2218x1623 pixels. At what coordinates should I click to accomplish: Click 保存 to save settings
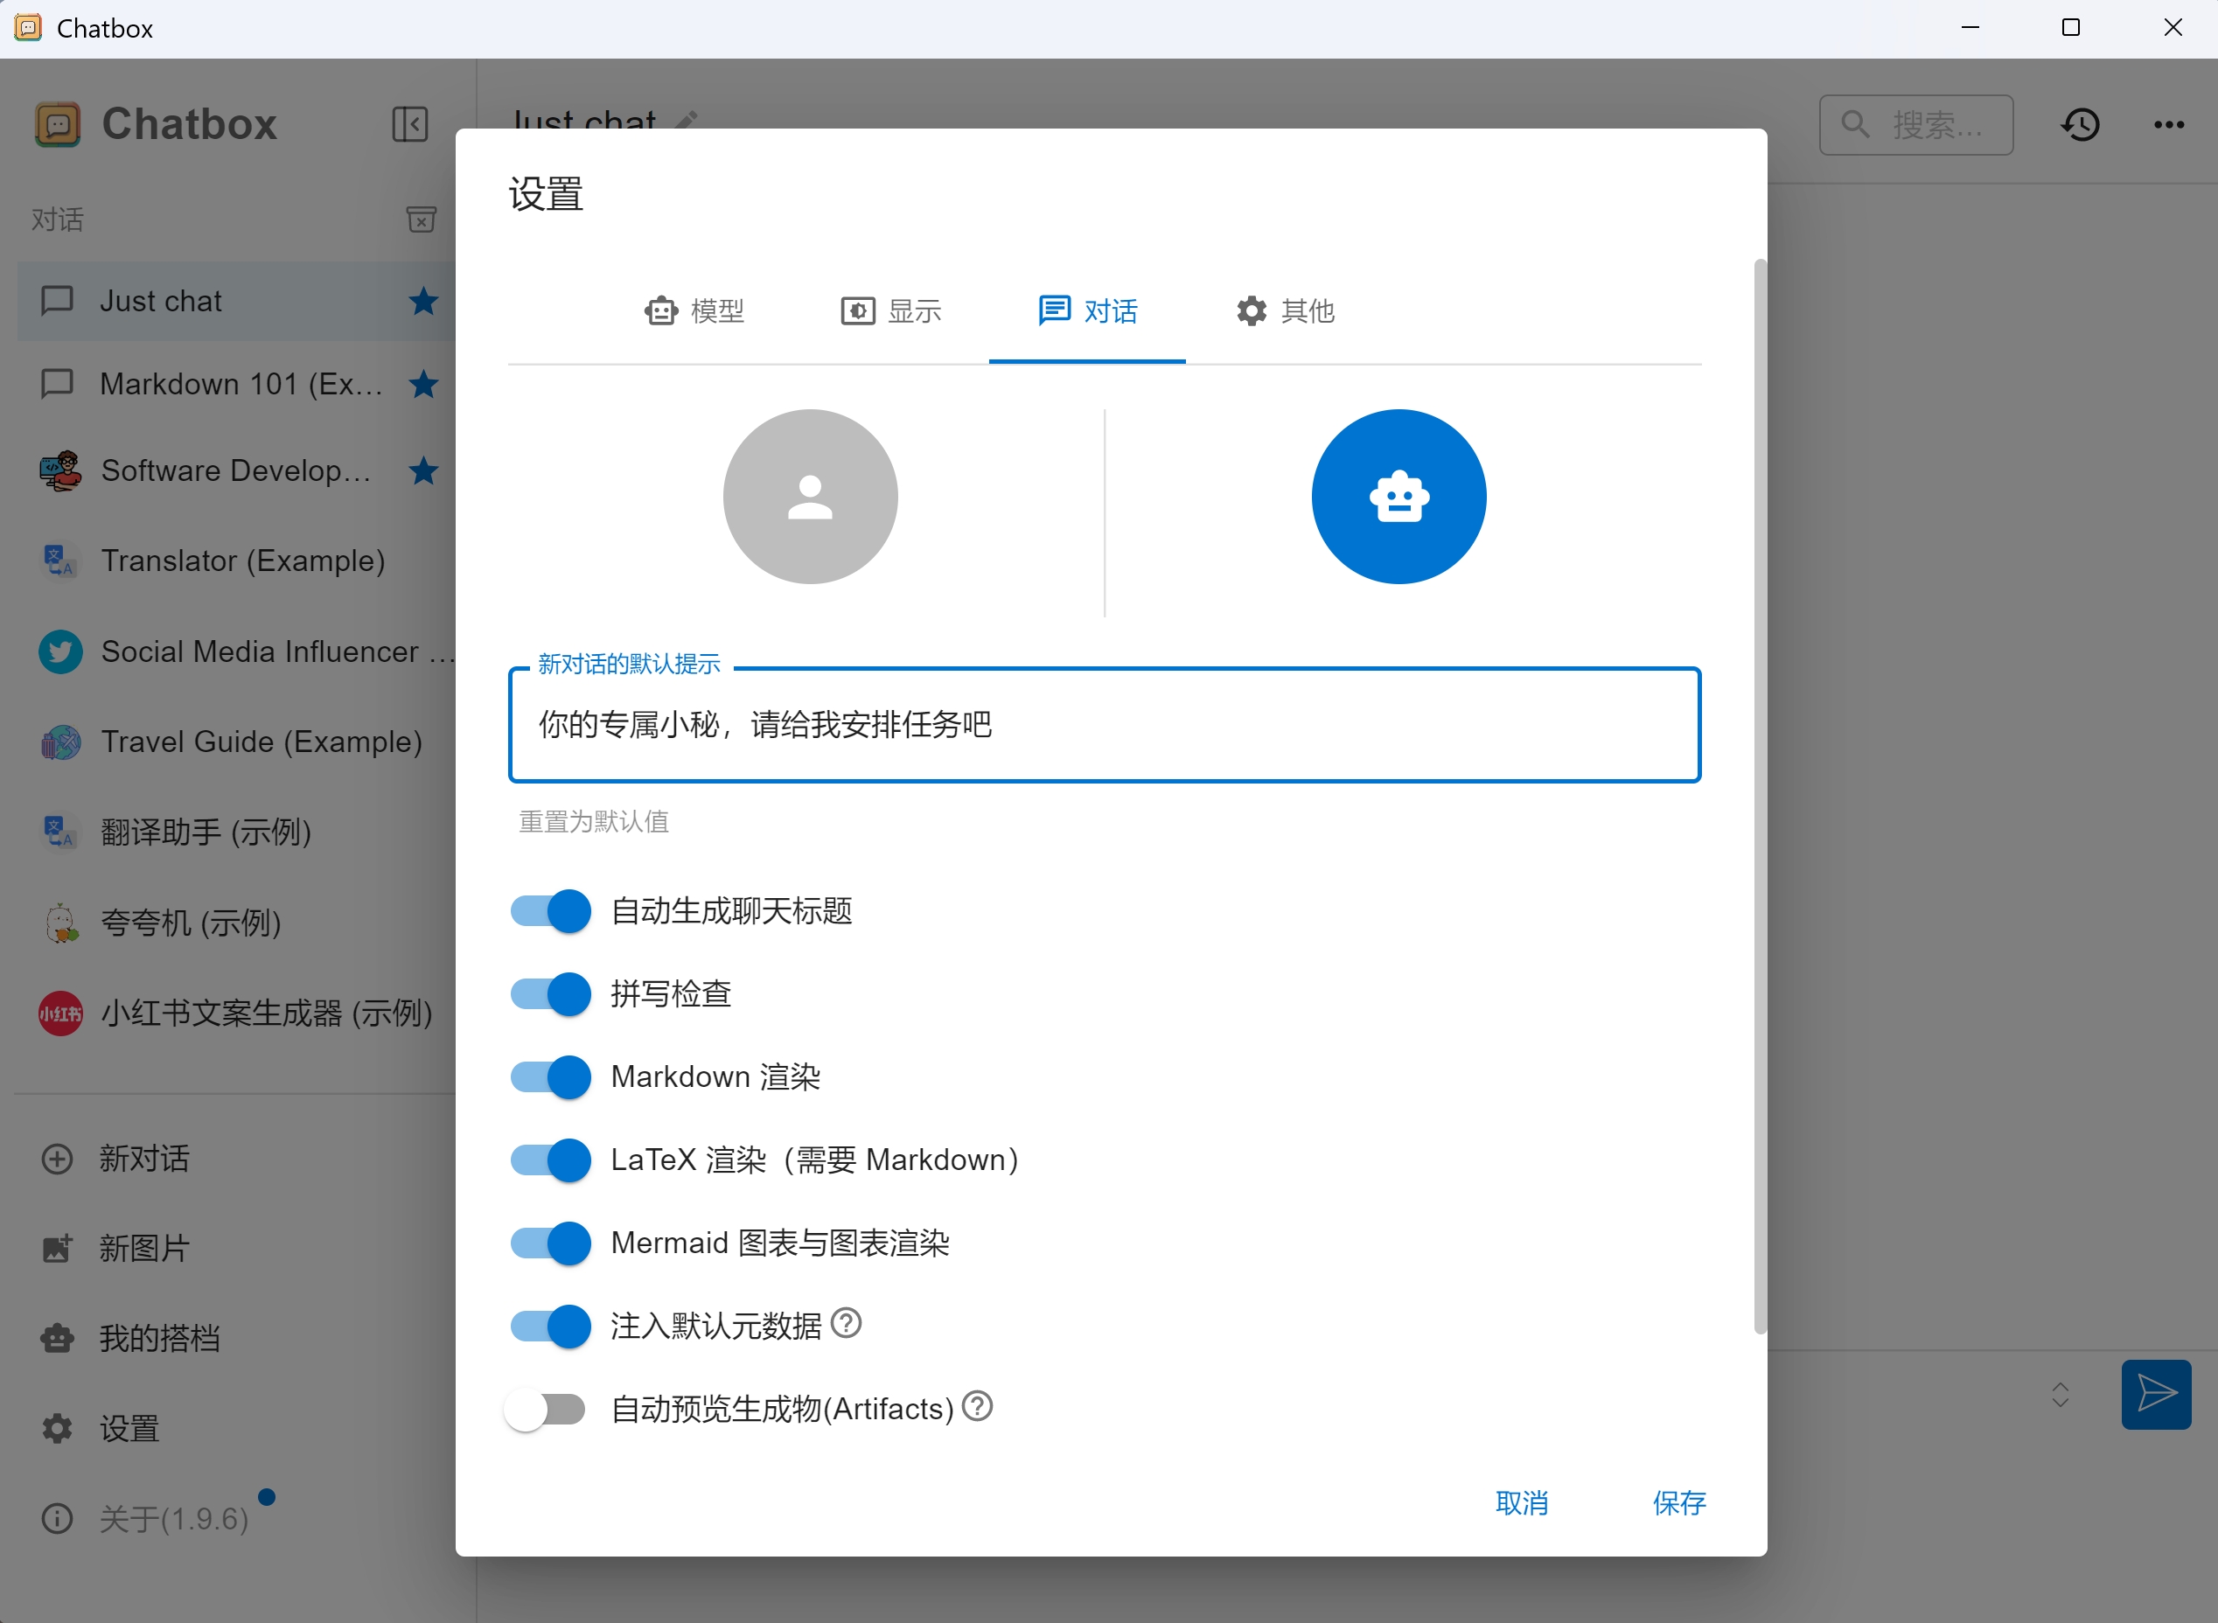(1678, 1503)
